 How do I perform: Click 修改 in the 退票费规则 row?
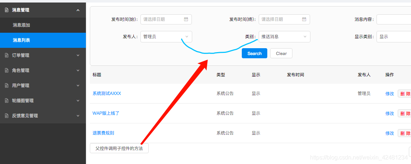[389, 133]
